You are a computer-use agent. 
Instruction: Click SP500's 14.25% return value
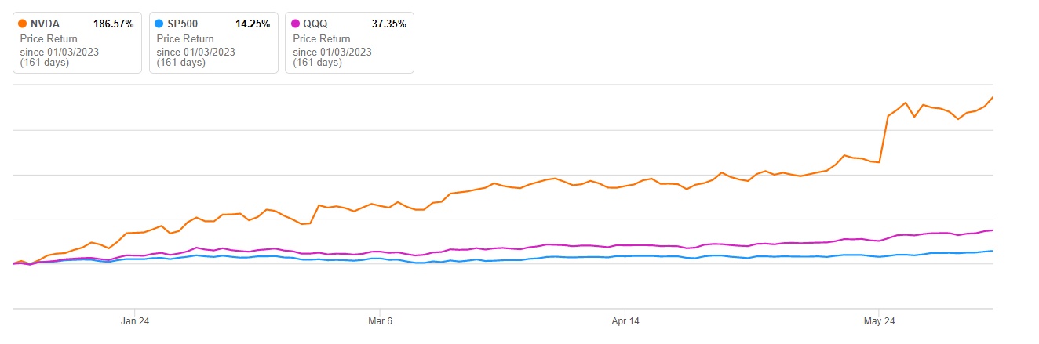(x=253, y=24)
